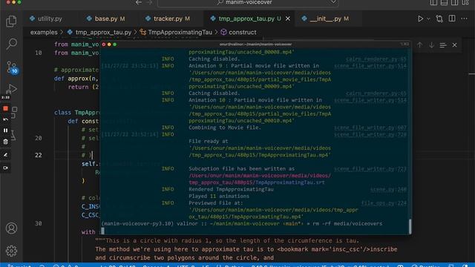Click the terminal window scrollbar thumb
Viewport: 475px width, 267px height.
[410, 226]
